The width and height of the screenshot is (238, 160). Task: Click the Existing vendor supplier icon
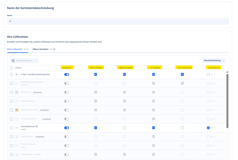[x=17, y=137]
